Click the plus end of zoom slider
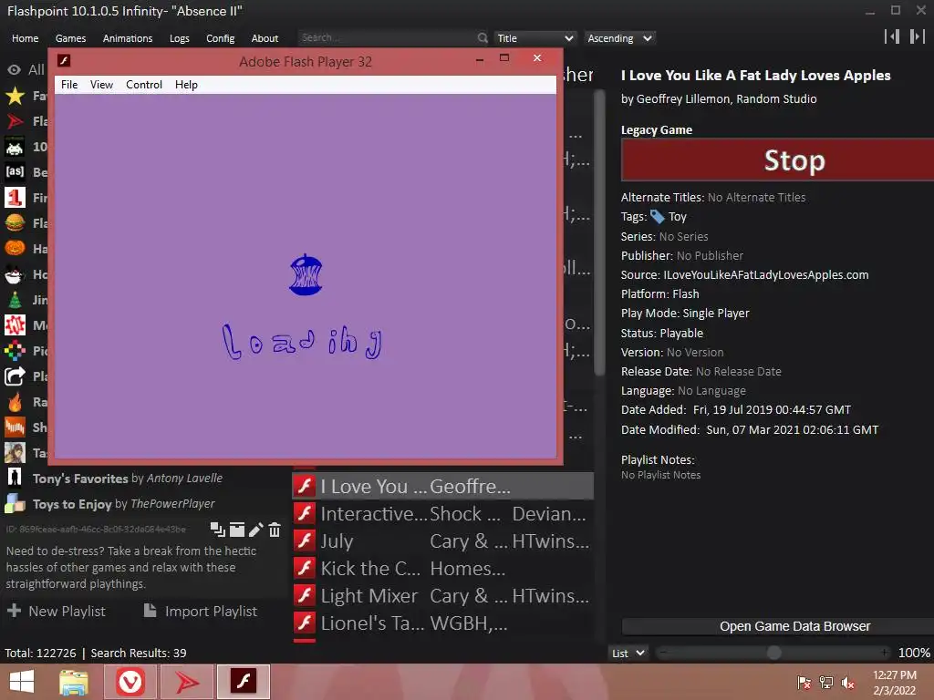The image size is (934, 700). point(885,653)
